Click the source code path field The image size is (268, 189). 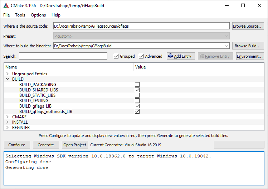(141, 26)
